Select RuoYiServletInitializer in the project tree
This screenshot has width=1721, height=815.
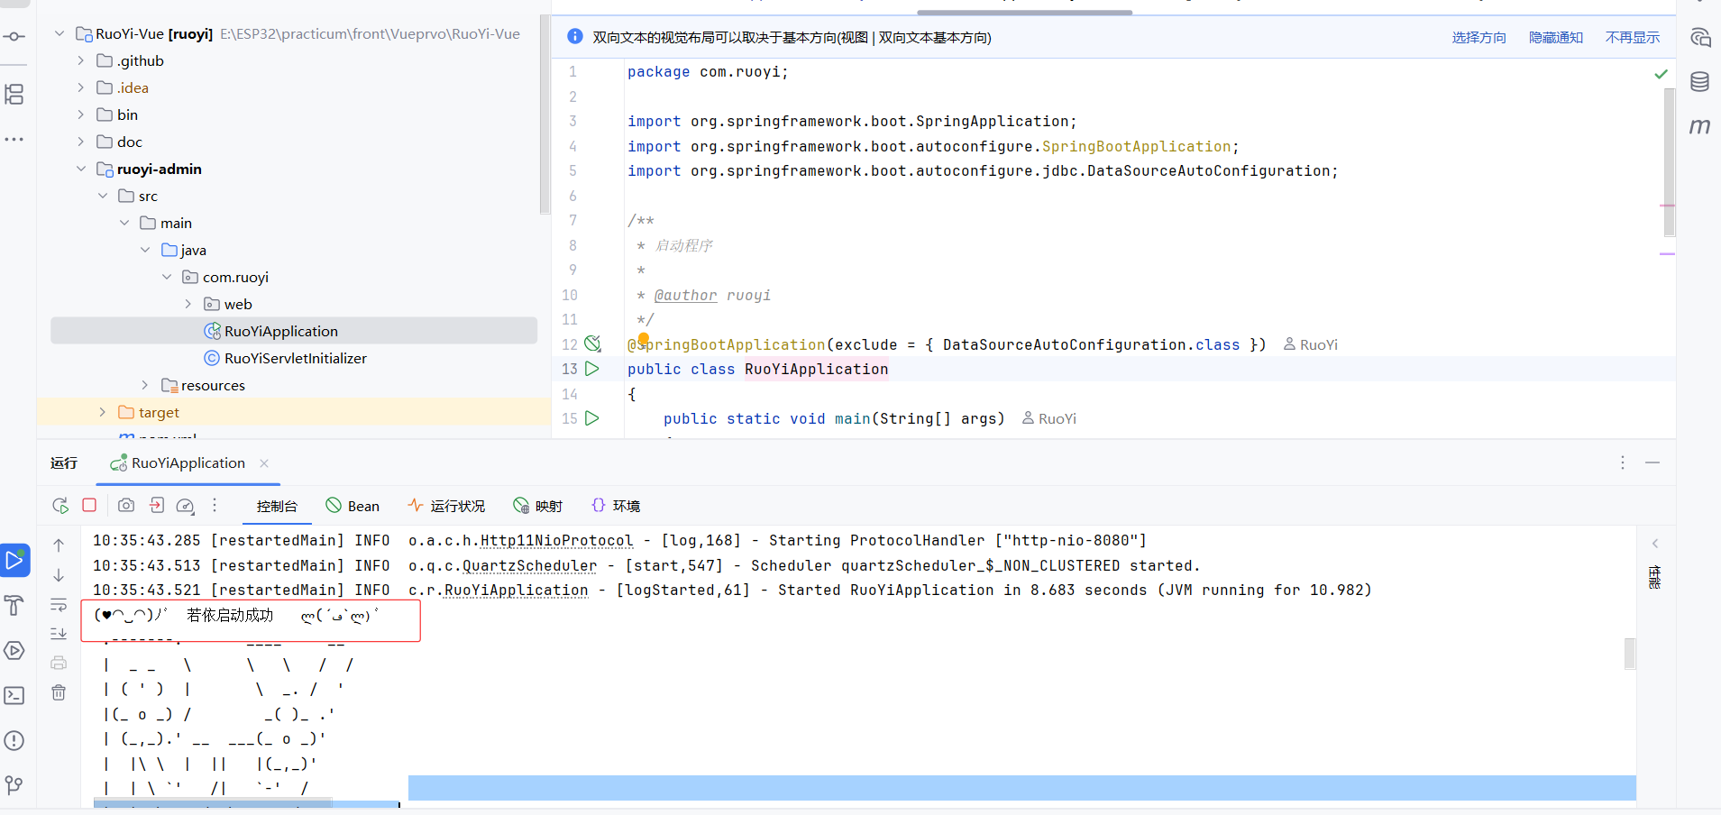click(295, 359)
